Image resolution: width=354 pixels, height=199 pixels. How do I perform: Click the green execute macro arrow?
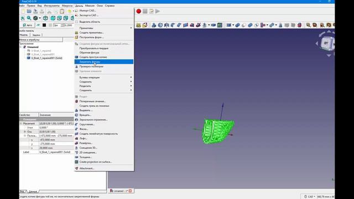click(x=158, y=11)
